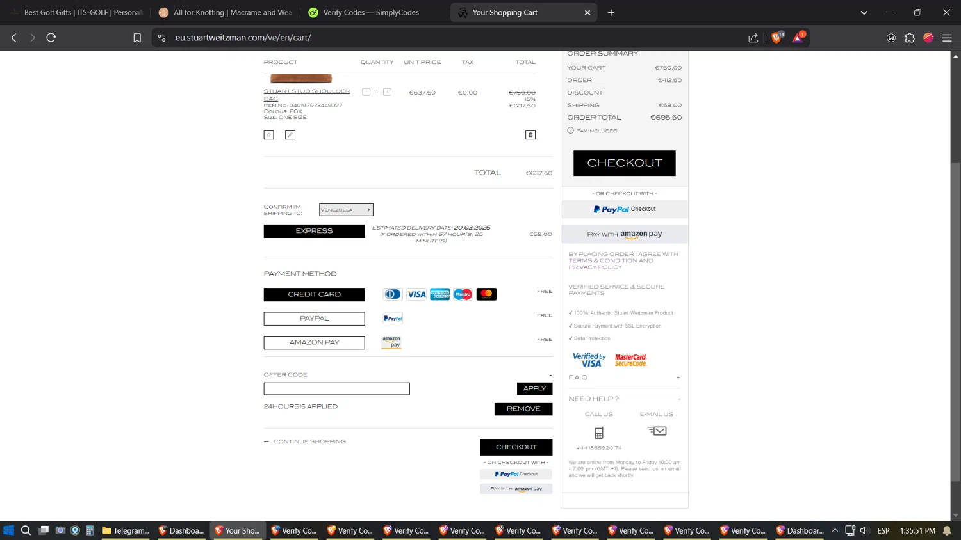Image resolution: width=961 pixels, height=540 pixels.
Task: Click the Mastercard card icon
Action: pos(486,294)
